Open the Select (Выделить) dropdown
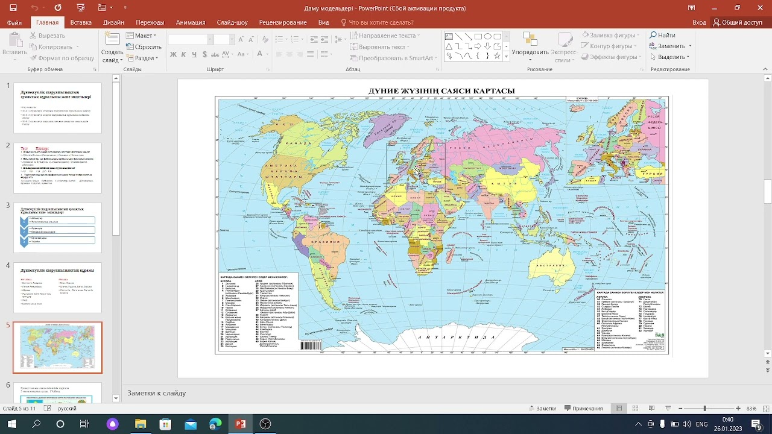The image size is (772, 434). click(669, 57)
